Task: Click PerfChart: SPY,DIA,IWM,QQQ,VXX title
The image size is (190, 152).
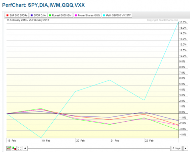Action: [x=44, y=5]
